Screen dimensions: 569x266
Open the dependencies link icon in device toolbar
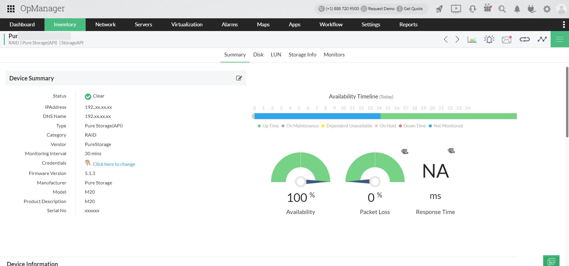coord(524,39)
